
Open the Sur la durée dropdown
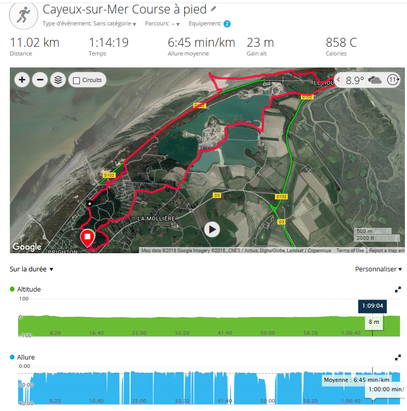pyautogui.click(x=32, y=269)
